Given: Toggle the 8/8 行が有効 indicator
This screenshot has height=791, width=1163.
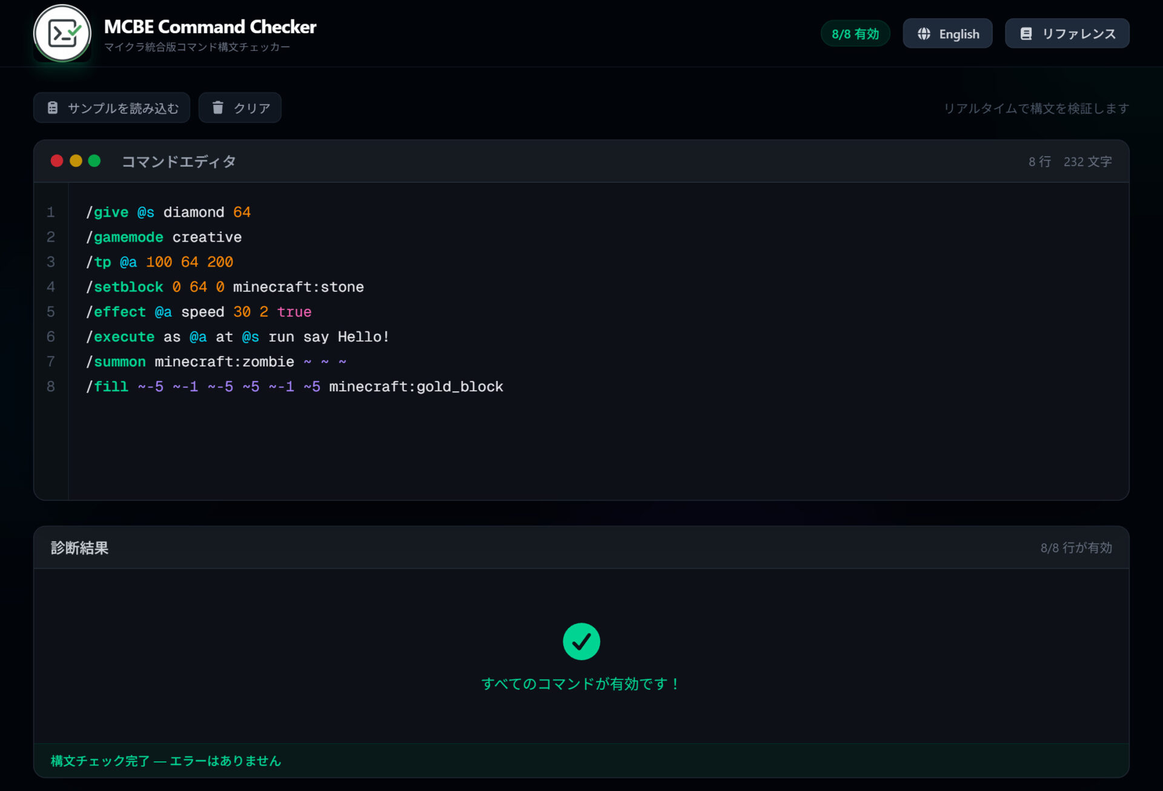Looking at the screenshot, I should coord(1076,548).
